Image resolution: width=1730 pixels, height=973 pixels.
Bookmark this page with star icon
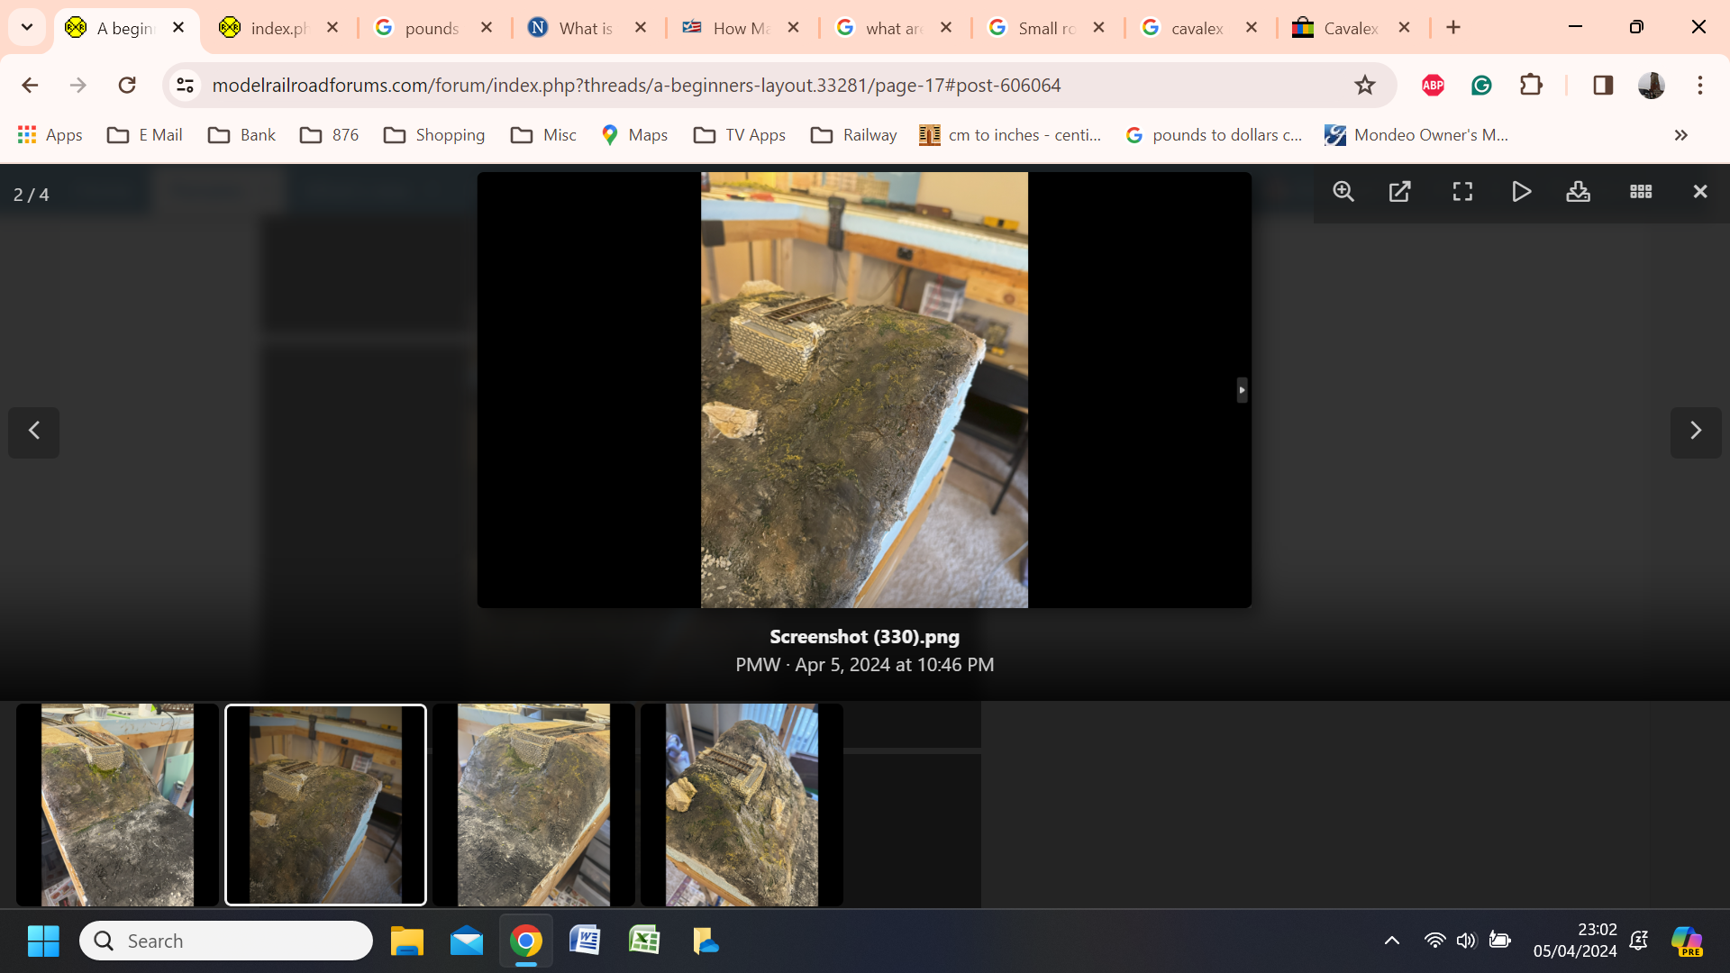tap(1364, 85)
